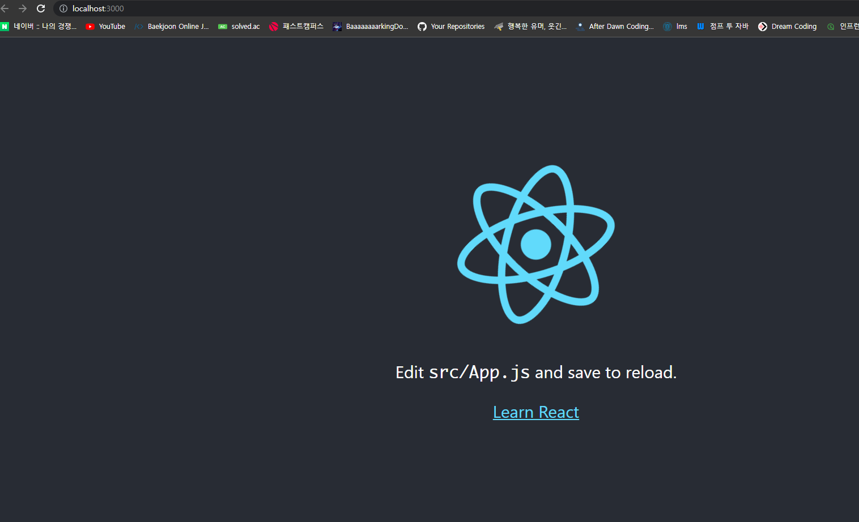Open the lms bookmark
This screenshot has height=522, width=859.
[x=675, y=27]
